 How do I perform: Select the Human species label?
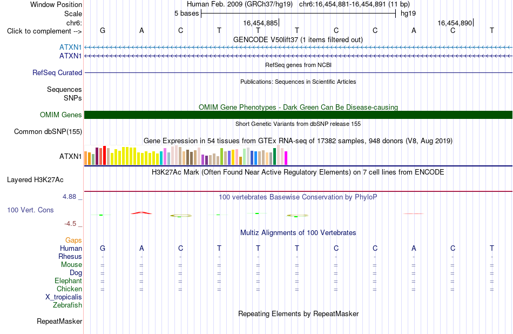(71, 248)
